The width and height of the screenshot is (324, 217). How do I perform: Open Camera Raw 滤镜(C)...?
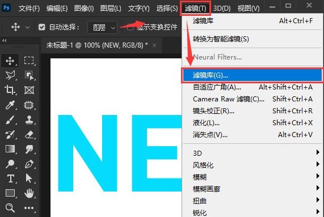click(x=253, y=99)
